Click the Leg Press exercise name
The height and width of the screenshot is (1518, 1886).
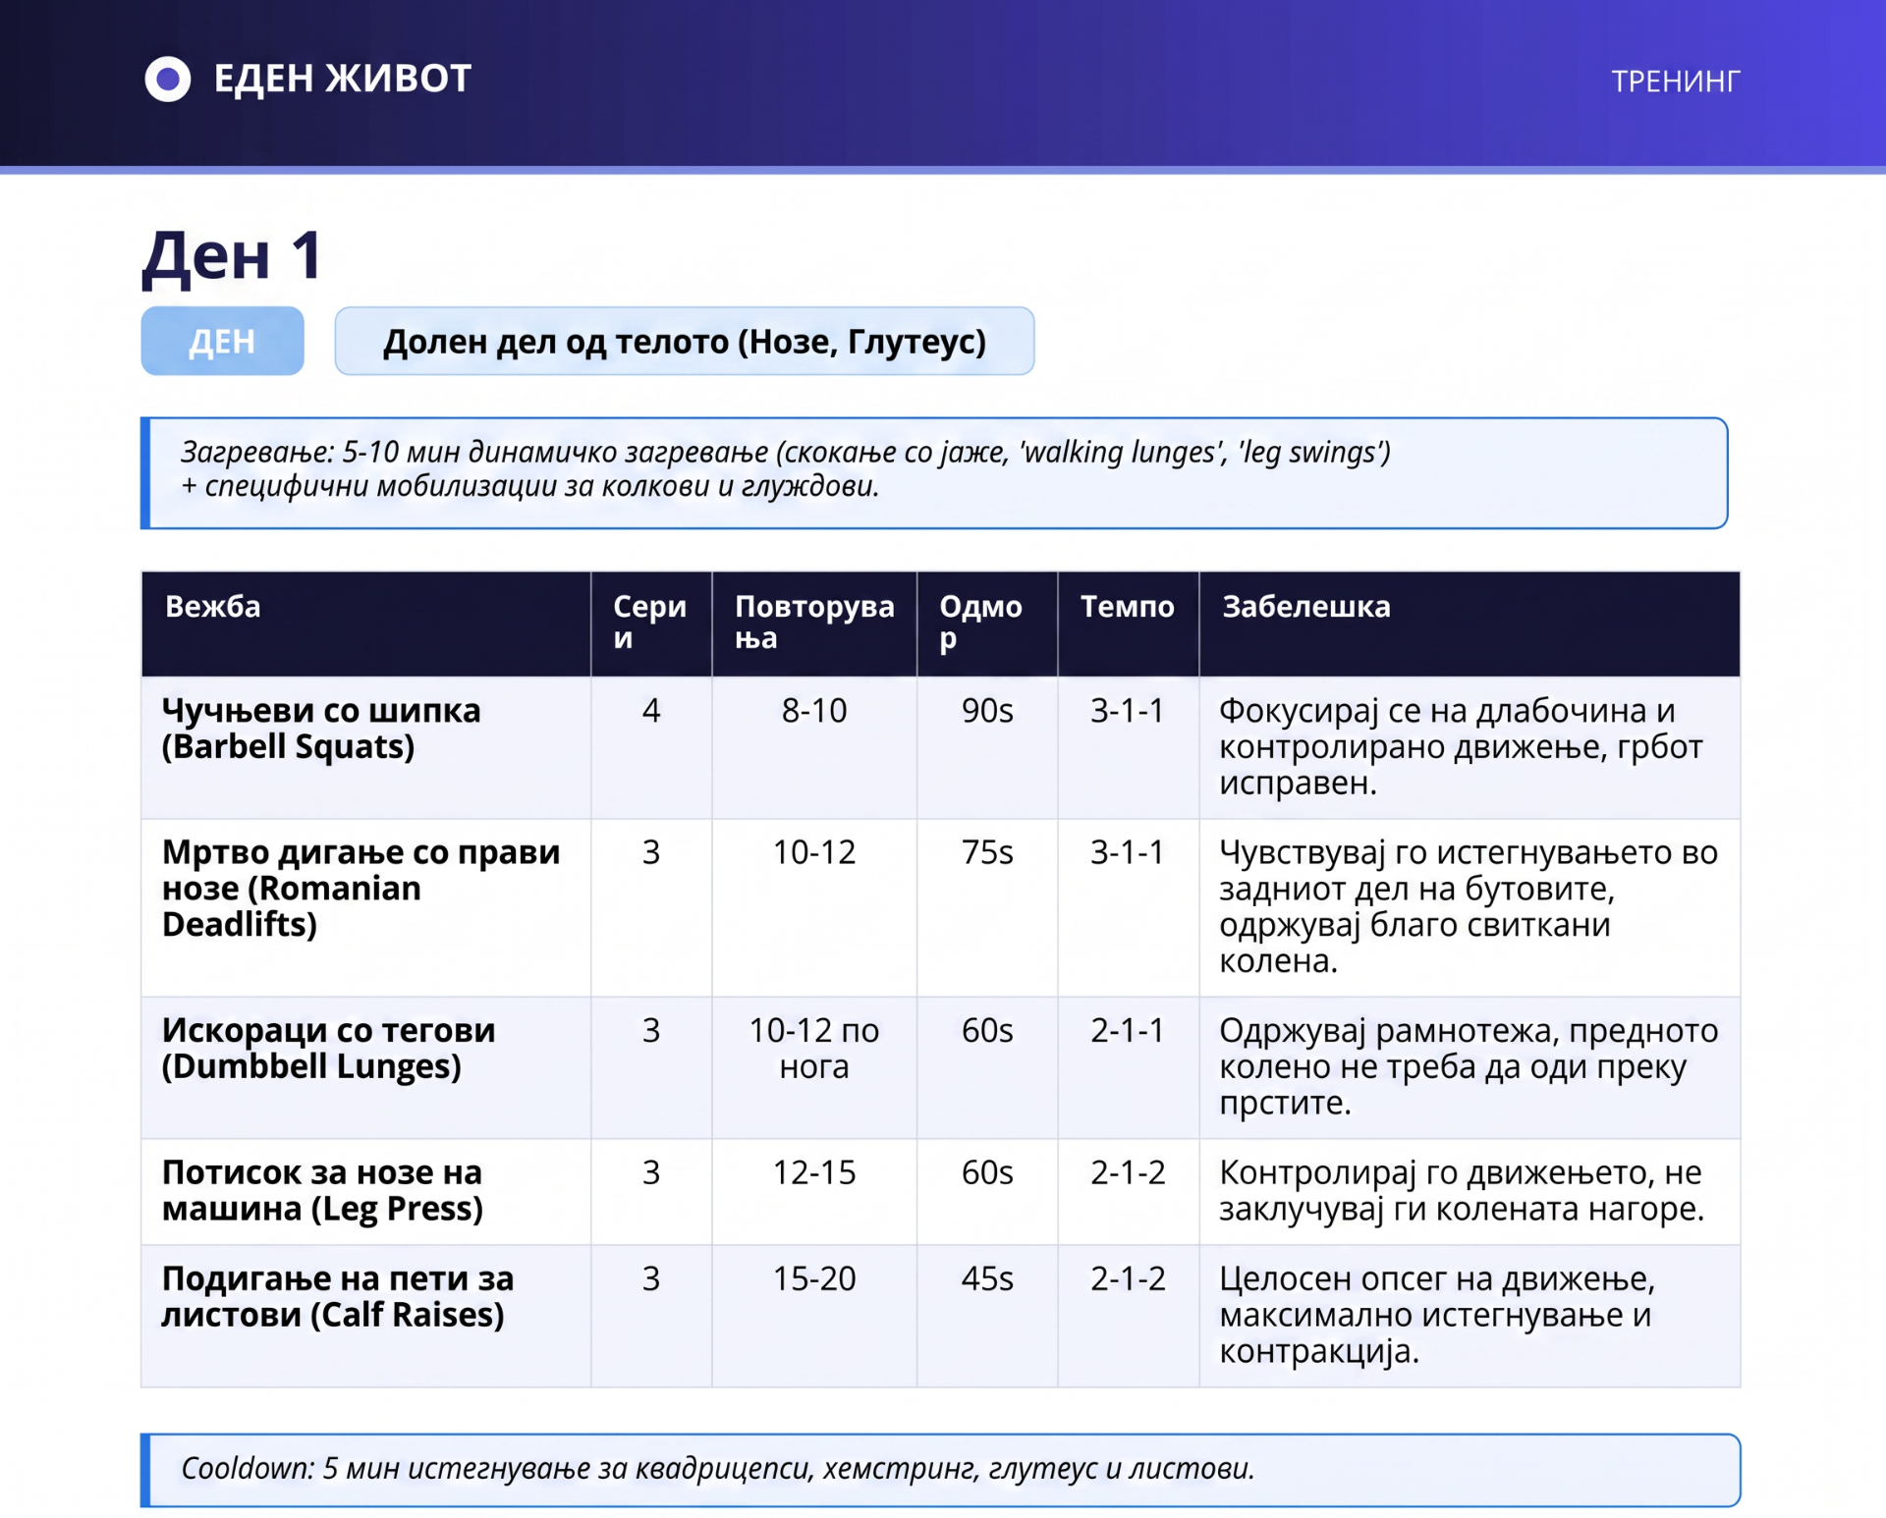(322, 1190)
